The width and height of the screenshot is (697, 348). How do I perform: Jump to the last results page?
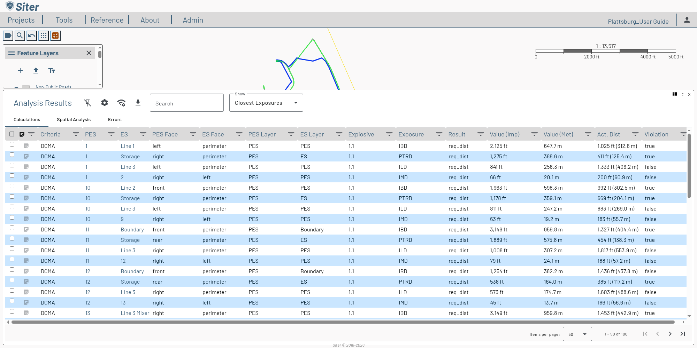[683, 334]
